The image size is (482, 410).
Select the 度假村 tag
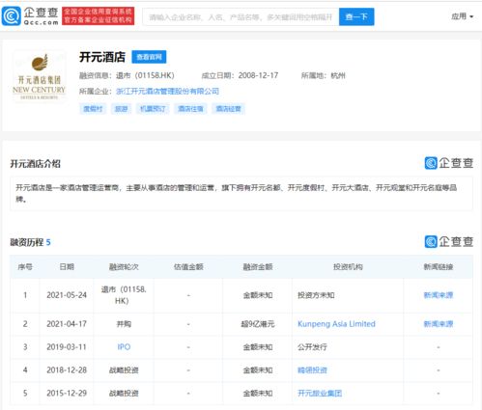tap(93, 109)
